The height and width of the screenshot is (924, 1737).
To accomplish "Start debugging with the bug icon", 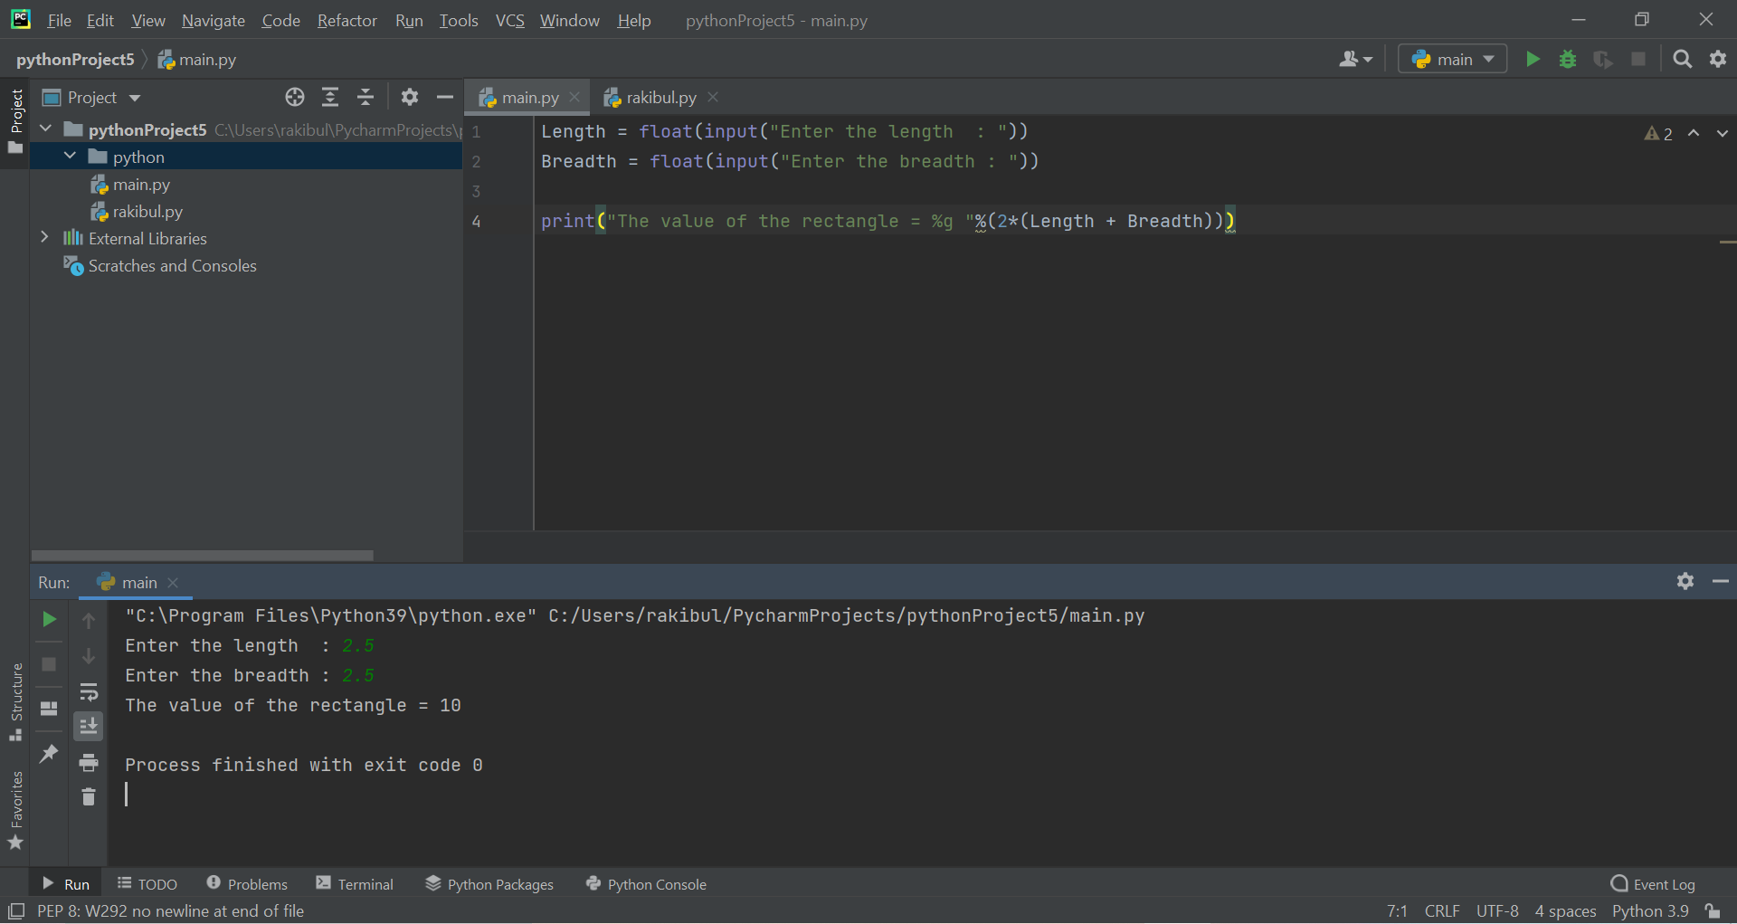I will [x=1568, y=60].
